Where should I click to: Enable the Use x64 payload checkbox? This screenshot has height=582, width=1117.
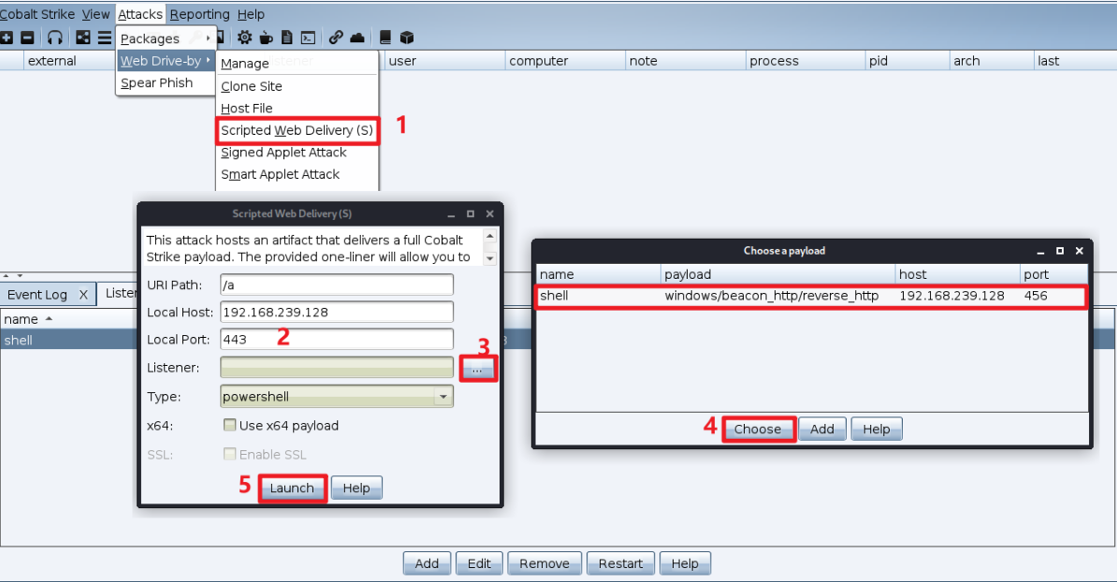tap(229, 426)
